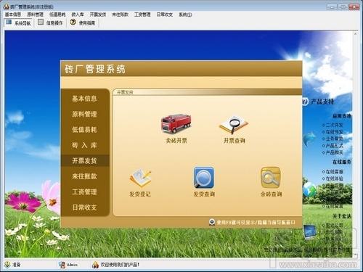Screen dimensions: 363x272
Task: Select 来往账款 in the navigation sidebar
Action: pos(84,176)
